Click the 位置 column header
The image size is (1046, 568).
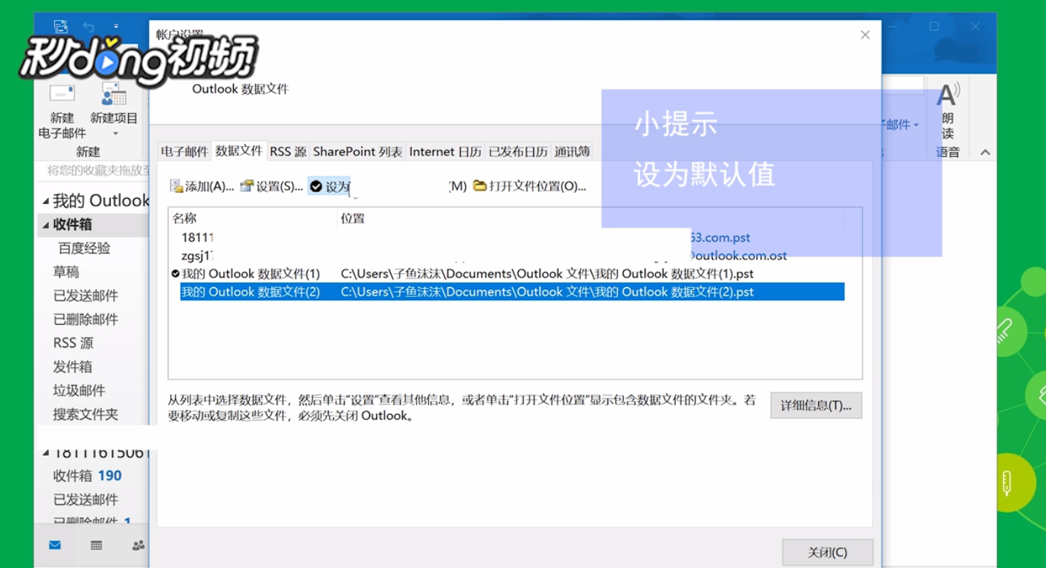point(590,218)
